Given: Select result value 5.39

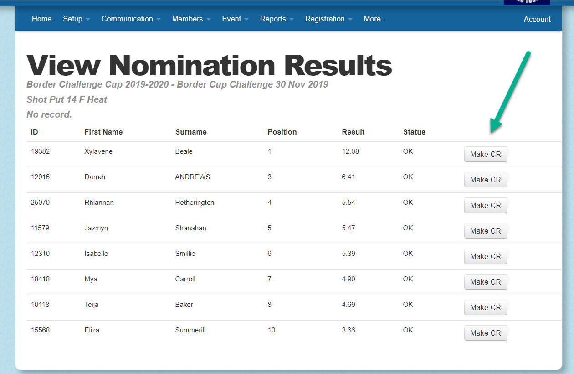Looking at the screenshot, I should [348, 254].
